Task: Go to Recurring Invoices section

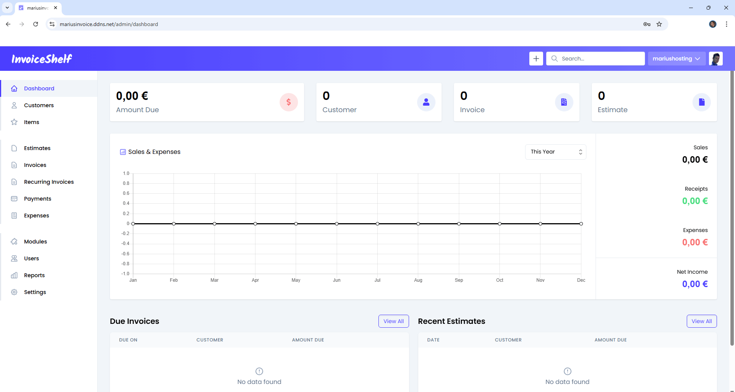Action: [49, 182]
